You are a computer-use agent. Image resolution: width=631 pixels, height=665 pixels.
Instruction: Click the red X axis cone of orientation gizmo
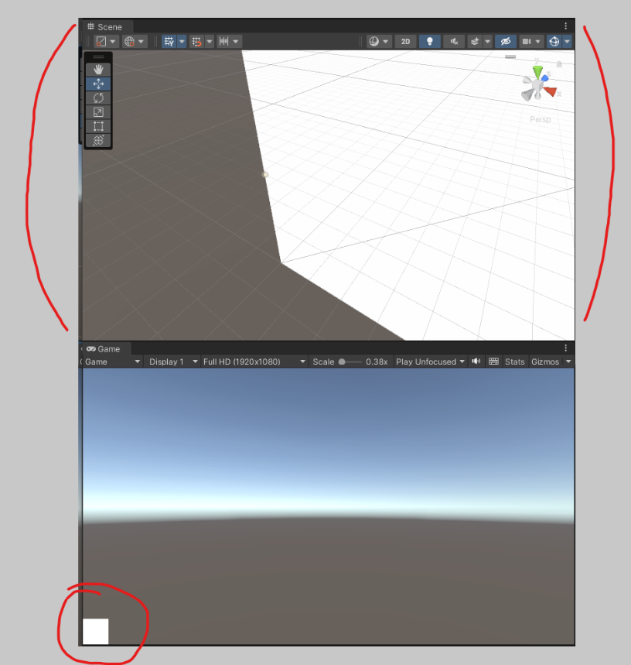coord(551,91)
